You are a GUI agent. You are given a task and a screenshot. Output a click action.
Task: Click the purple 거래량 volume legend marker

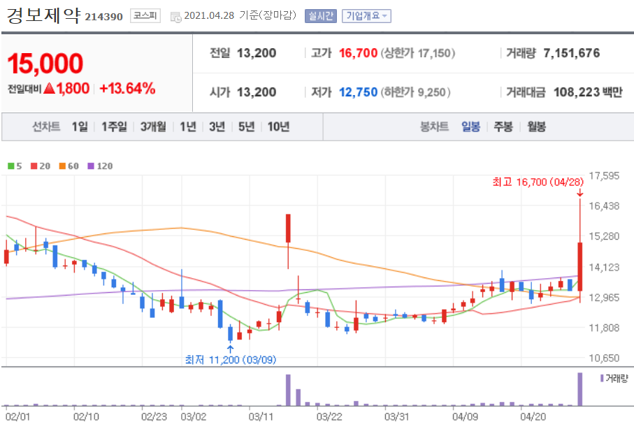coord(602,378)
